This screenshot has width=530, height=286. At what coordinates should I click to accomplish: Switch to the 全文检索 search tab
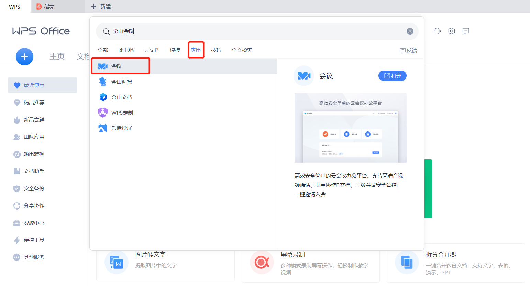click(x=242, y=50)
